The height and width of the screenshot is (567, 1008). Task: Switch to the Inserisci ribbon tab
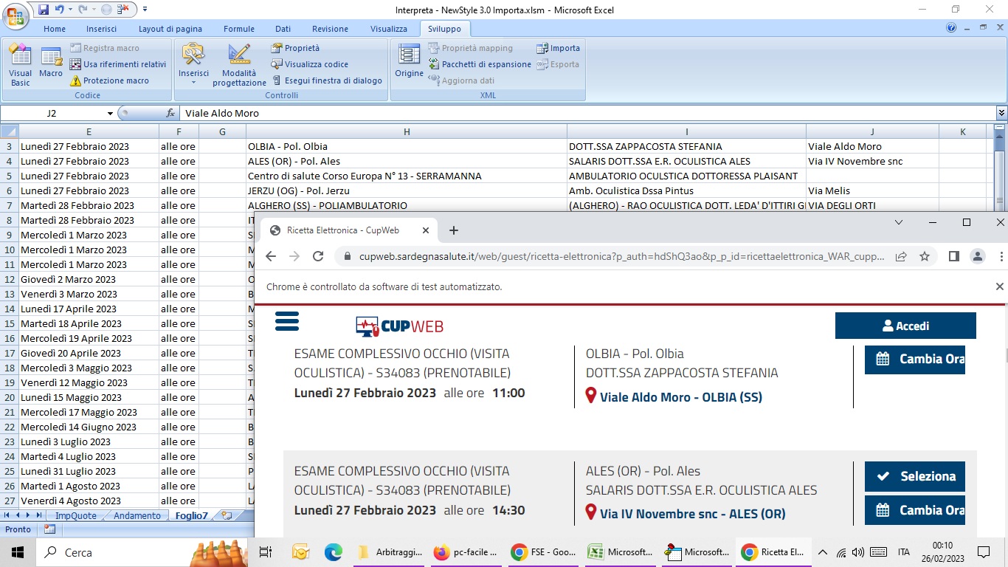101,29
